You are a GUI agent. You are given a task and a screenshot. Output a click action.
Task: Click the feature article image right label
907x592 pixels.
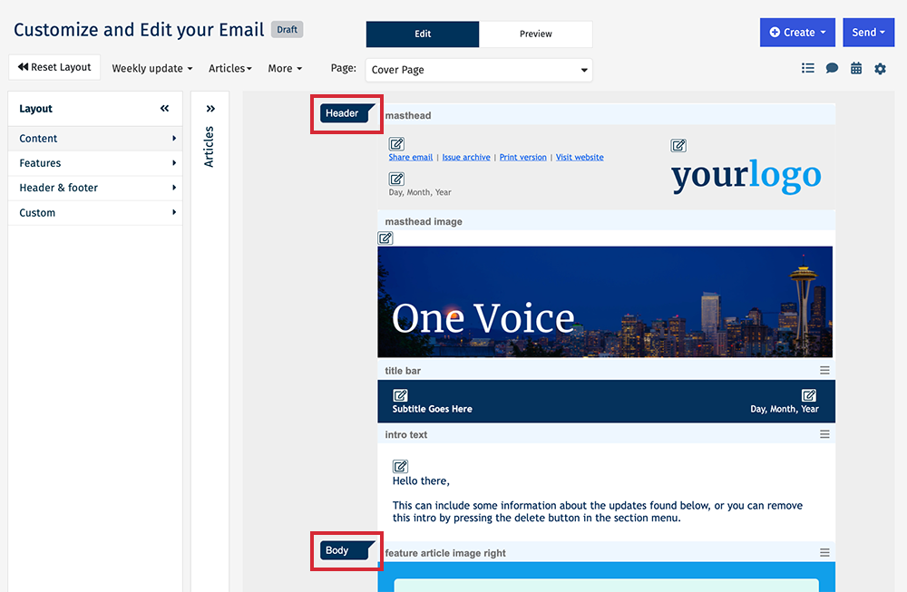pyautogui.click(x=445, y=553)
